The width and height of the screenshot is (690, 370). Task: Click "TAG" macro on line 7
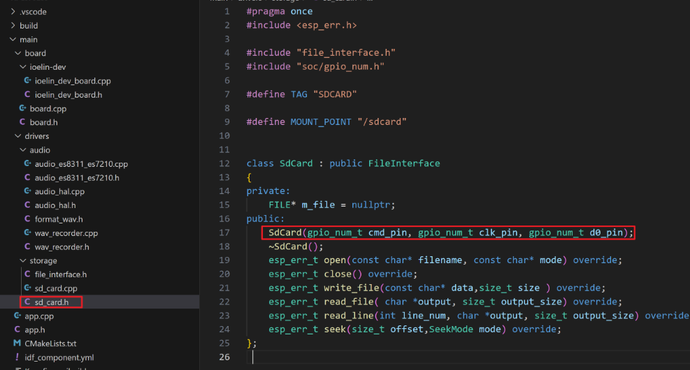point(299,94)
